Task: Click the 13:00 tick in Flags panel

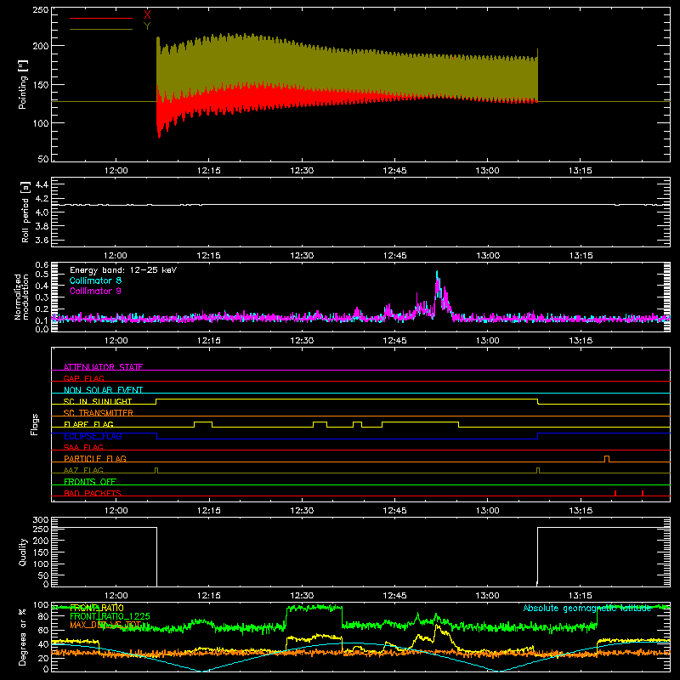Action: click(x=487, y=511)
